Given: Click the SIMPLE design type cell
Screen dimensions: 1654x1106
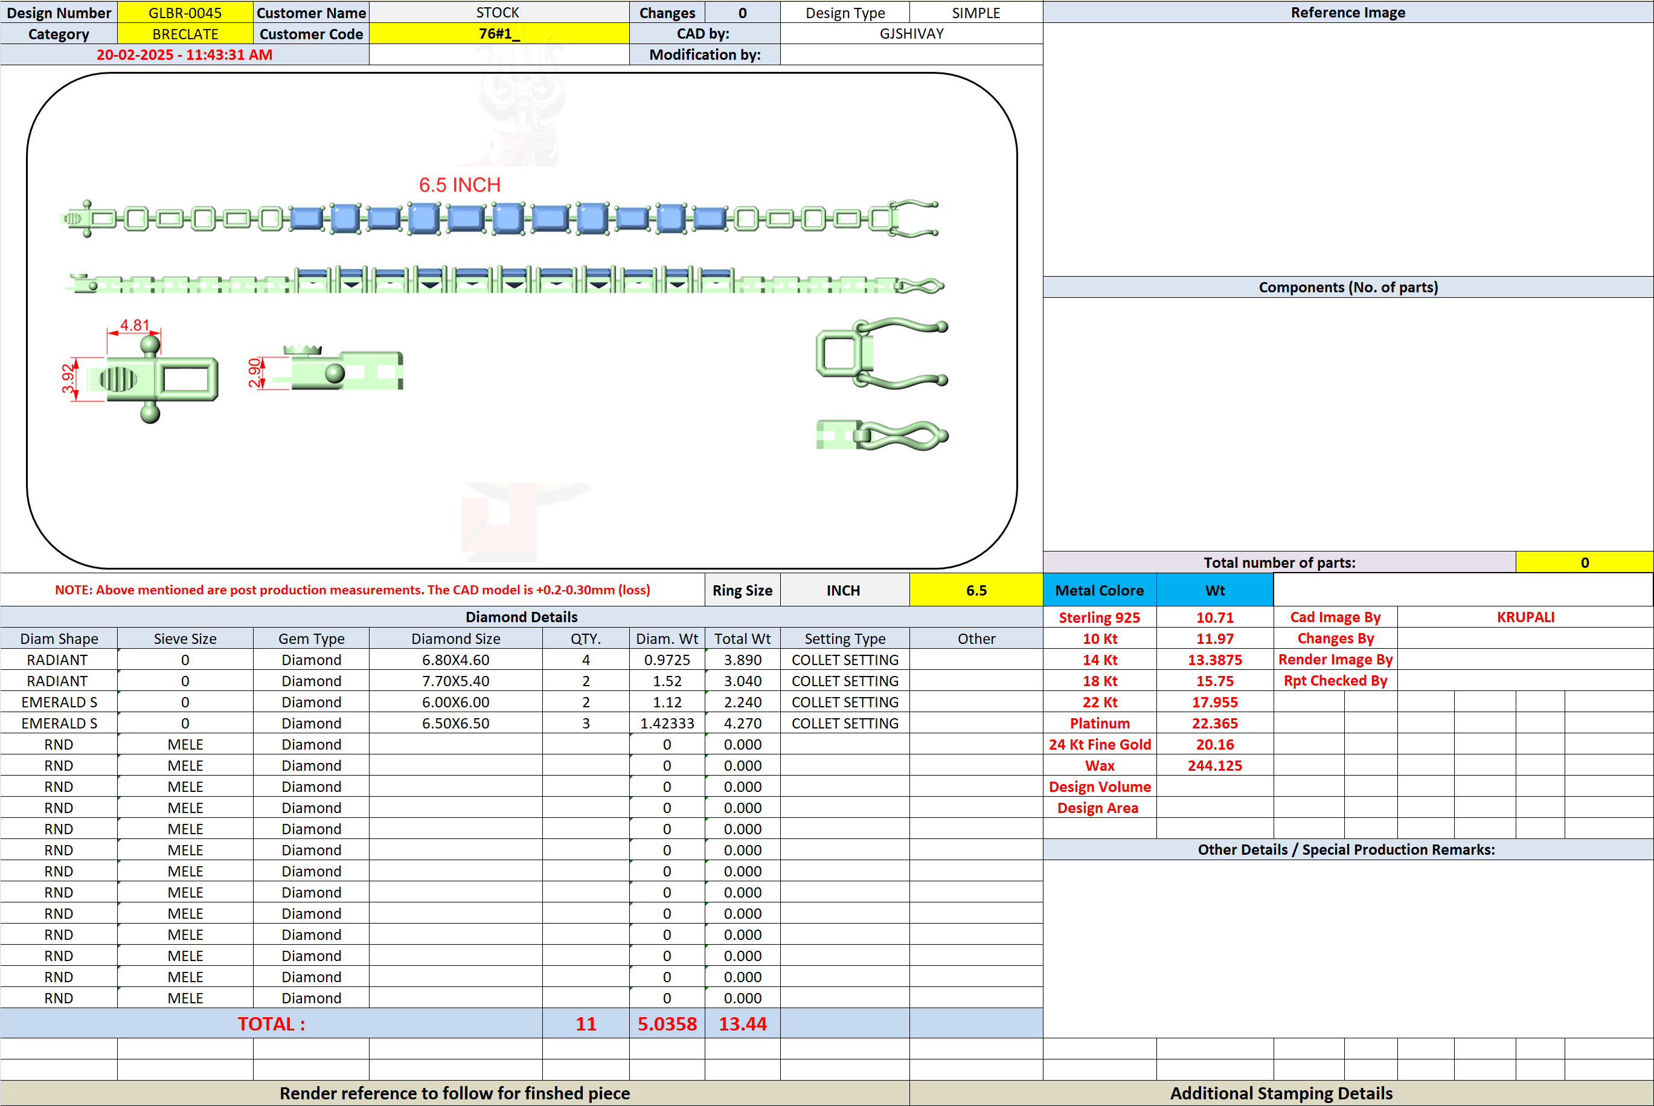Looking at the screenshot, I should pos(976,13).
